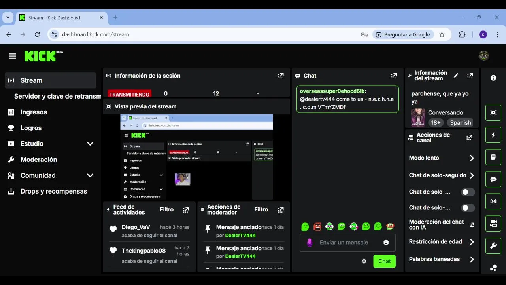Toggle the lower Chat de solo switch
This screenshot has width=506, height=285.
pyautogui.click(x=468, y=208)
